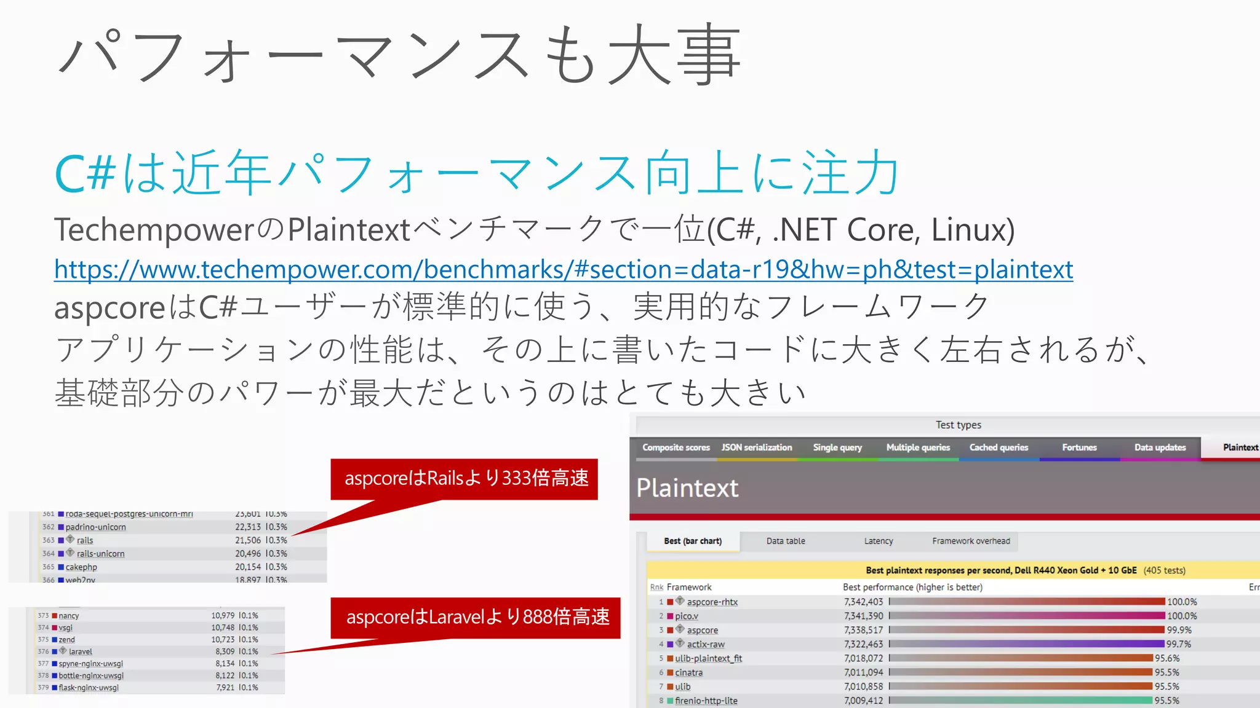1260x708 pixels.
Task: Click the yellow Best plaintext responses header
Action: click(x=954, y=570)
